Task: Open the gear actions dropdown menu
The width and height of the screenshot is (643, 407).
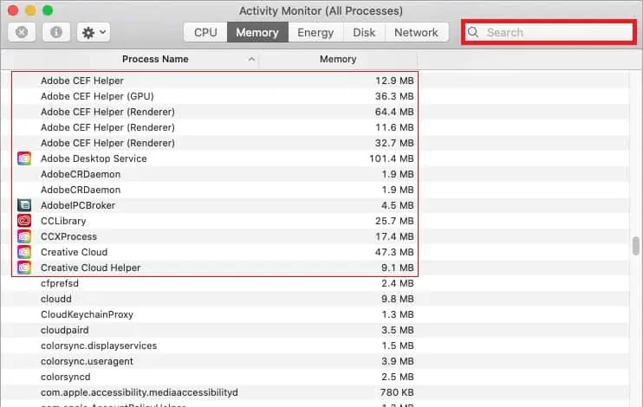Action: click(x=93, y=33)
